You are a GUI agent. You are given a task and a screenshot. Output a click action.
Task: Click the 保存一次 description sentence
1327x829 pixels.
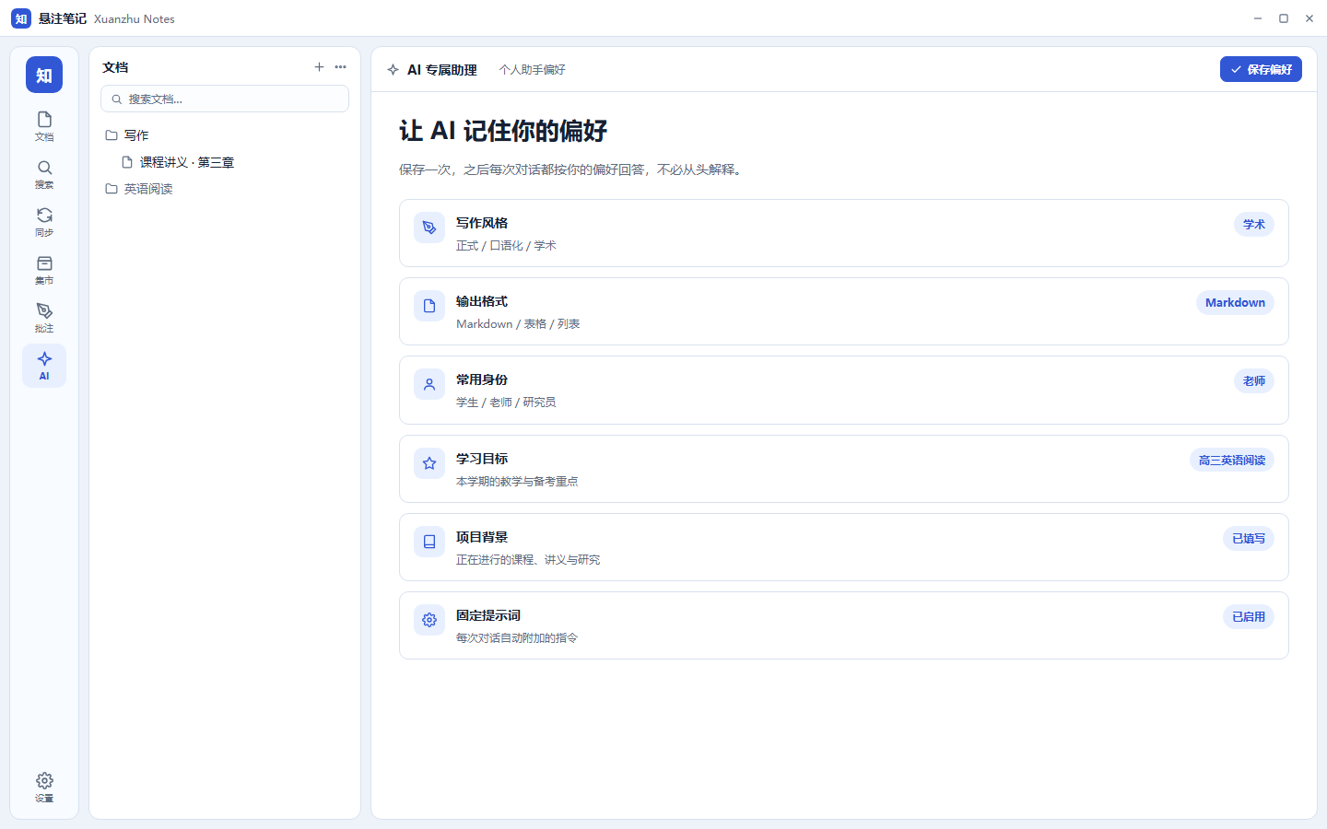[572, 169]
